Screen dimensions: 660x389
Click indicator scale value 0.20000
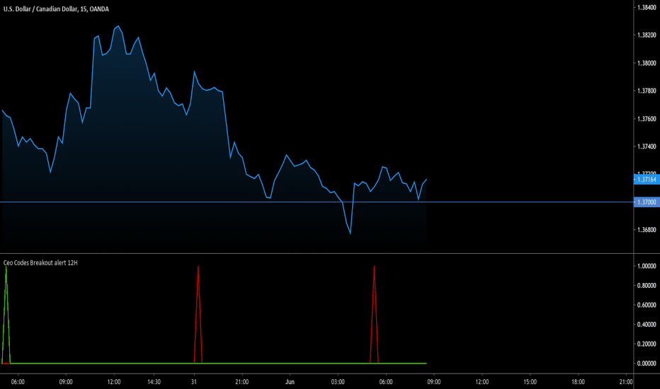pos(647,344)
